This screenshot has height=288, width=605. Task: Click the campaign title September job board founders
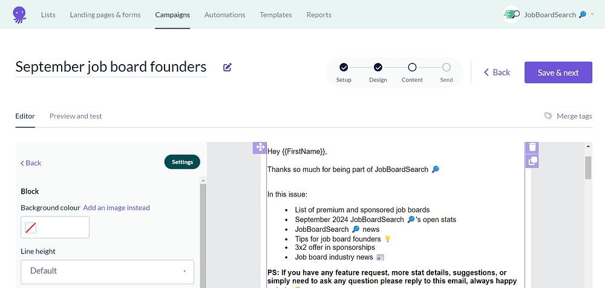(x=111, y=67)
